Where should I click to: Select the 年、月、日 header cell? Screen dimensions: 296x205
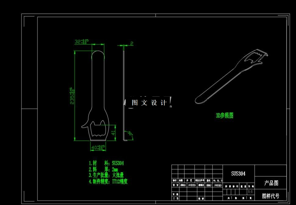(218, 181)
